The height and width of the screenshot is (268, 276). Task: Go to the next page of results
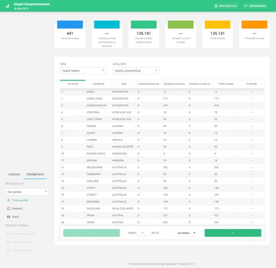232,233
